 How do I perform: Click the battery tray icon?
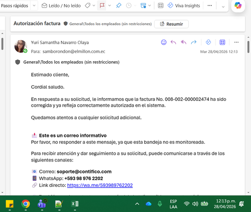(x=204, y=203)
